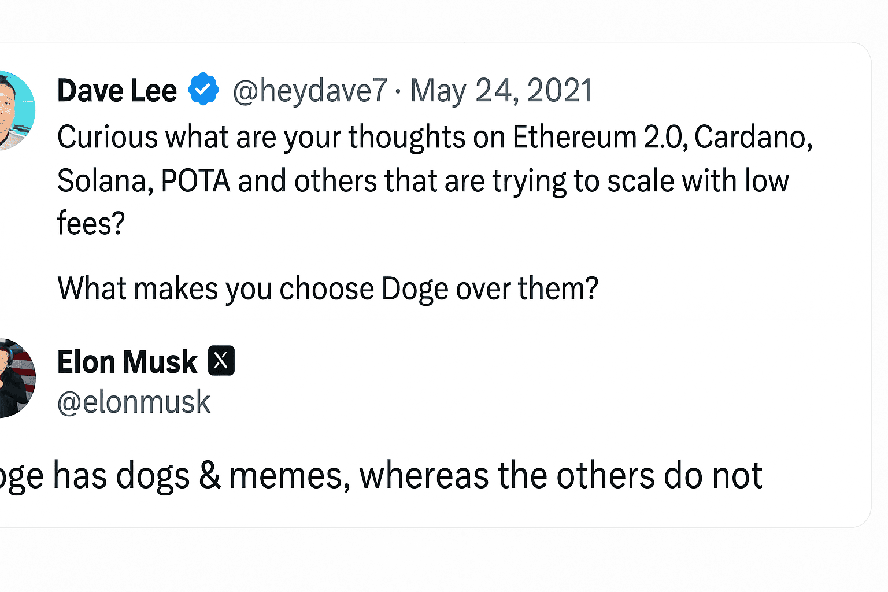Click the ampersand in Elon's reply
This screenshot has width=888, height=592.
(209, 476)
